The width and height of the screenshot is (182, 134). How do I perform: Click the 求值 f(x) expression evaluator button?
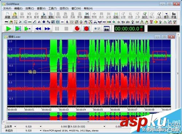coord(174,15)
